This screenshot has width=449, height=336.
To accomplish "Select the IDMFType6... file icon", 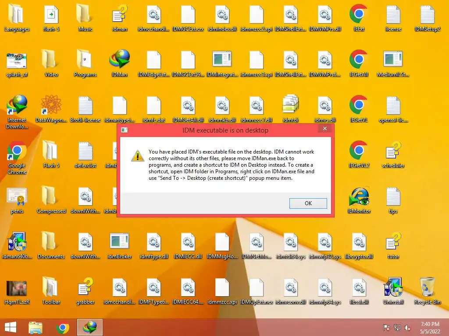I will point(154,287).
